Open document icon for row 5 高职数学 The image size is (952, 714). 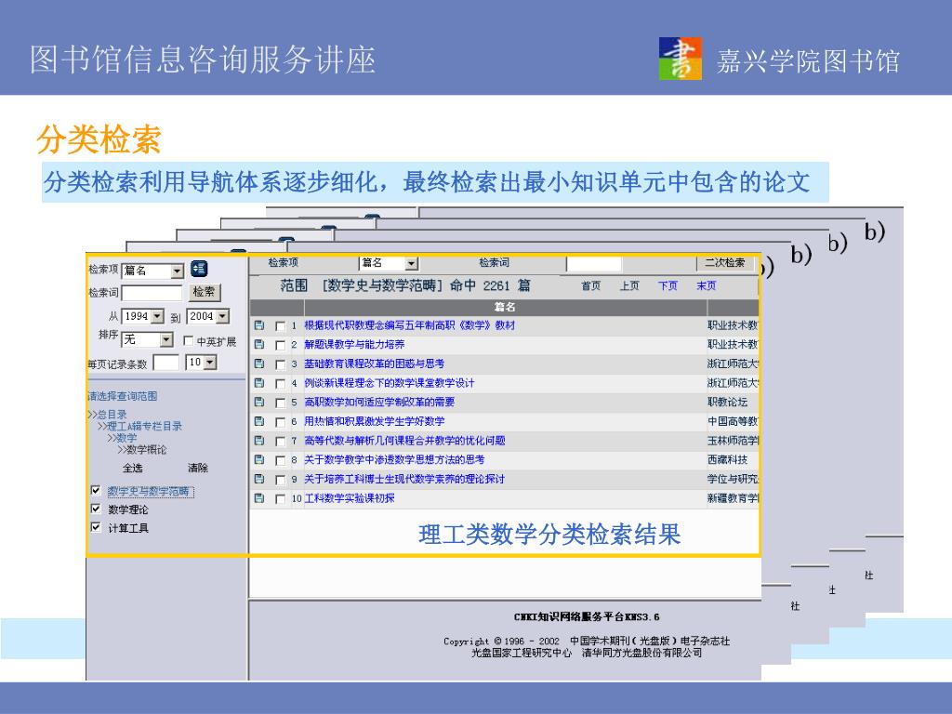[x=259, y=402]
